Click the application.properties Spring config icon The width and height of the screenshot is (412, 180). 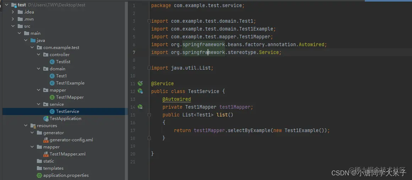[39, 175]
